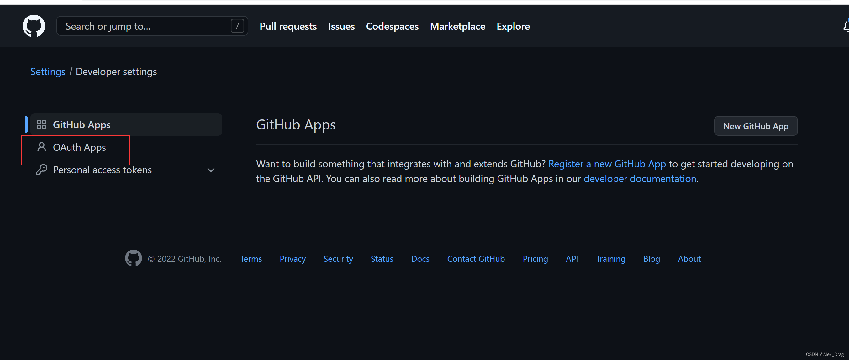
Task: Open Codespaces in top navigation
Action: point(392,26)
